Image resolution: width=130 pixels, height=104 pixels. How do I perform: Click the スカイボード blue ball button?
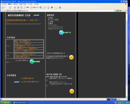click(x=65, y=32)
